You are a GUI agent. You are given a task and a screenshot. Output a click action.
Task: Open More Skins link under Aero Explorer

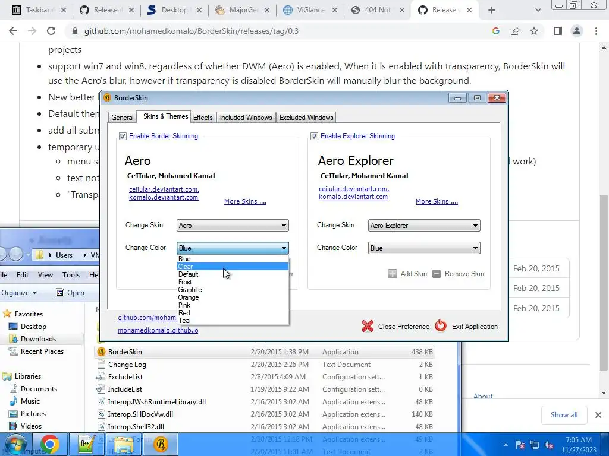437,201
